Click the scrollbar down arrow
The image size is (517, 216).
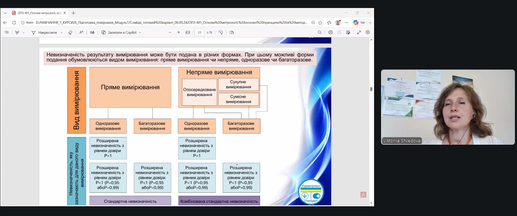371,203
